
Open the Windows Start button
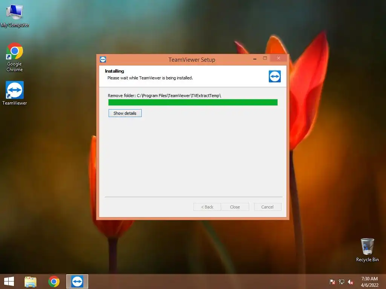pos(9,281)
